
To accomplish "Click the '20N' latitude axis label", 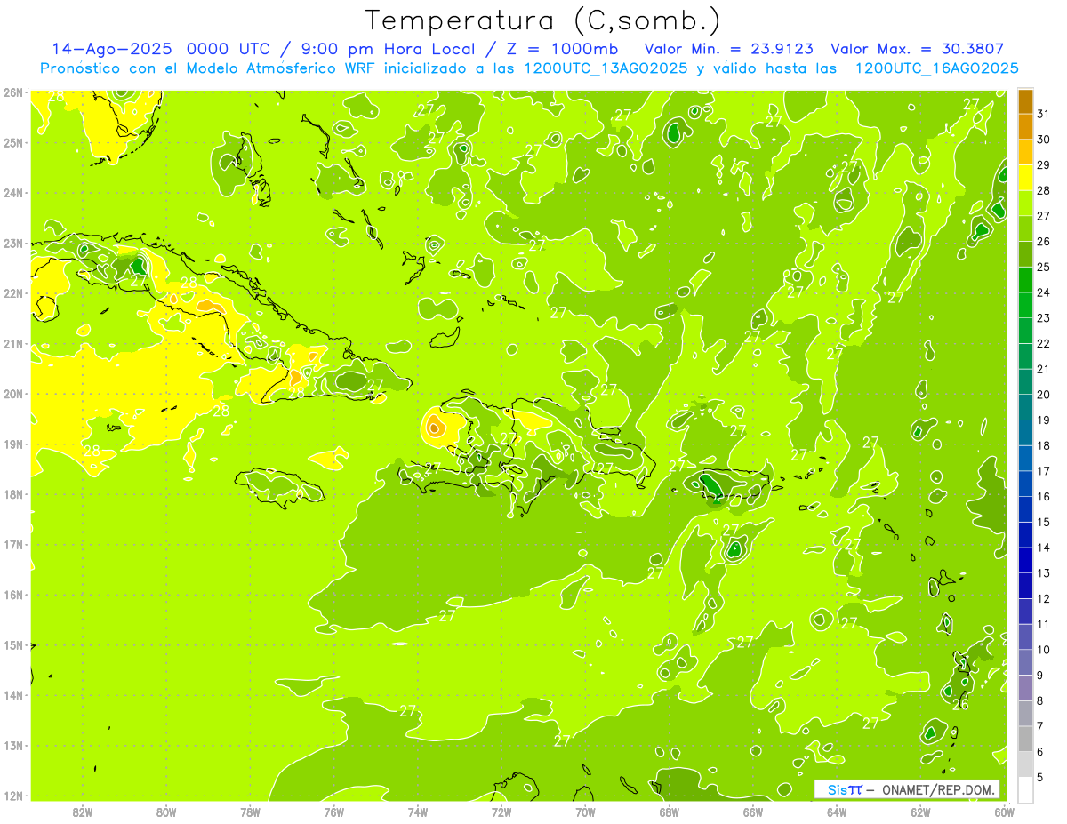I will point(13,394).
